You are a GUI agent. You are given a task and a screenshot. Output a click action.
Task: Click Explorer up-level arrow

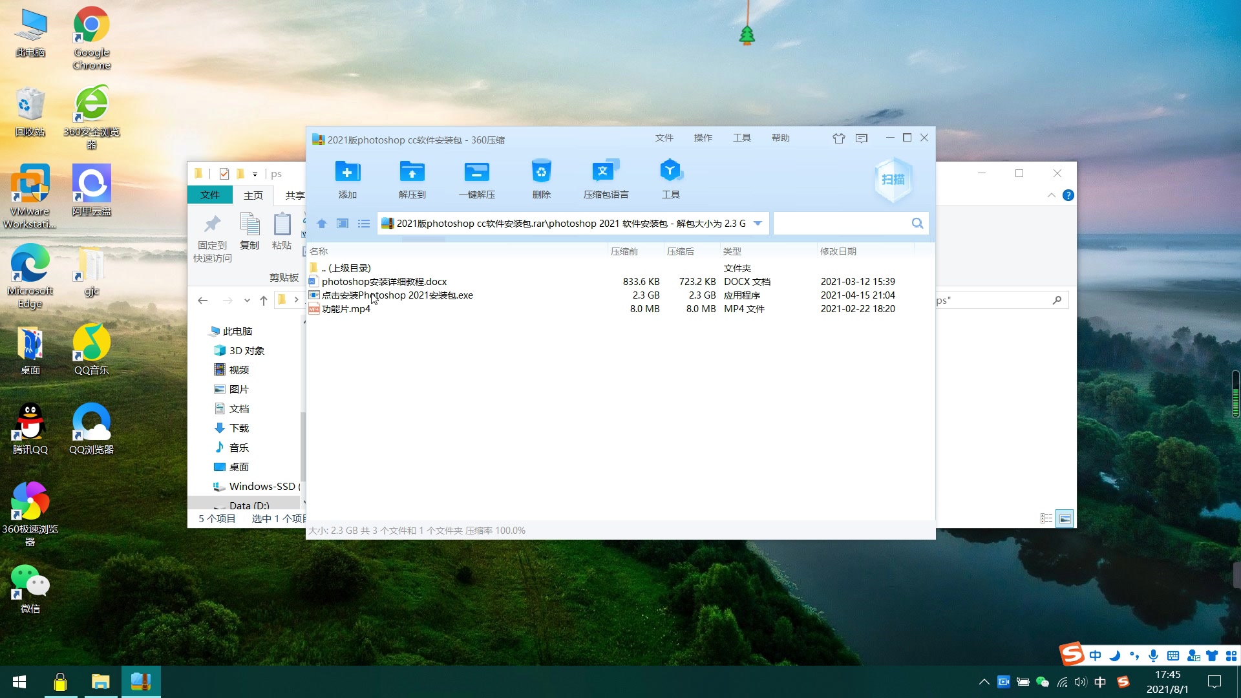tap(264, 300)
